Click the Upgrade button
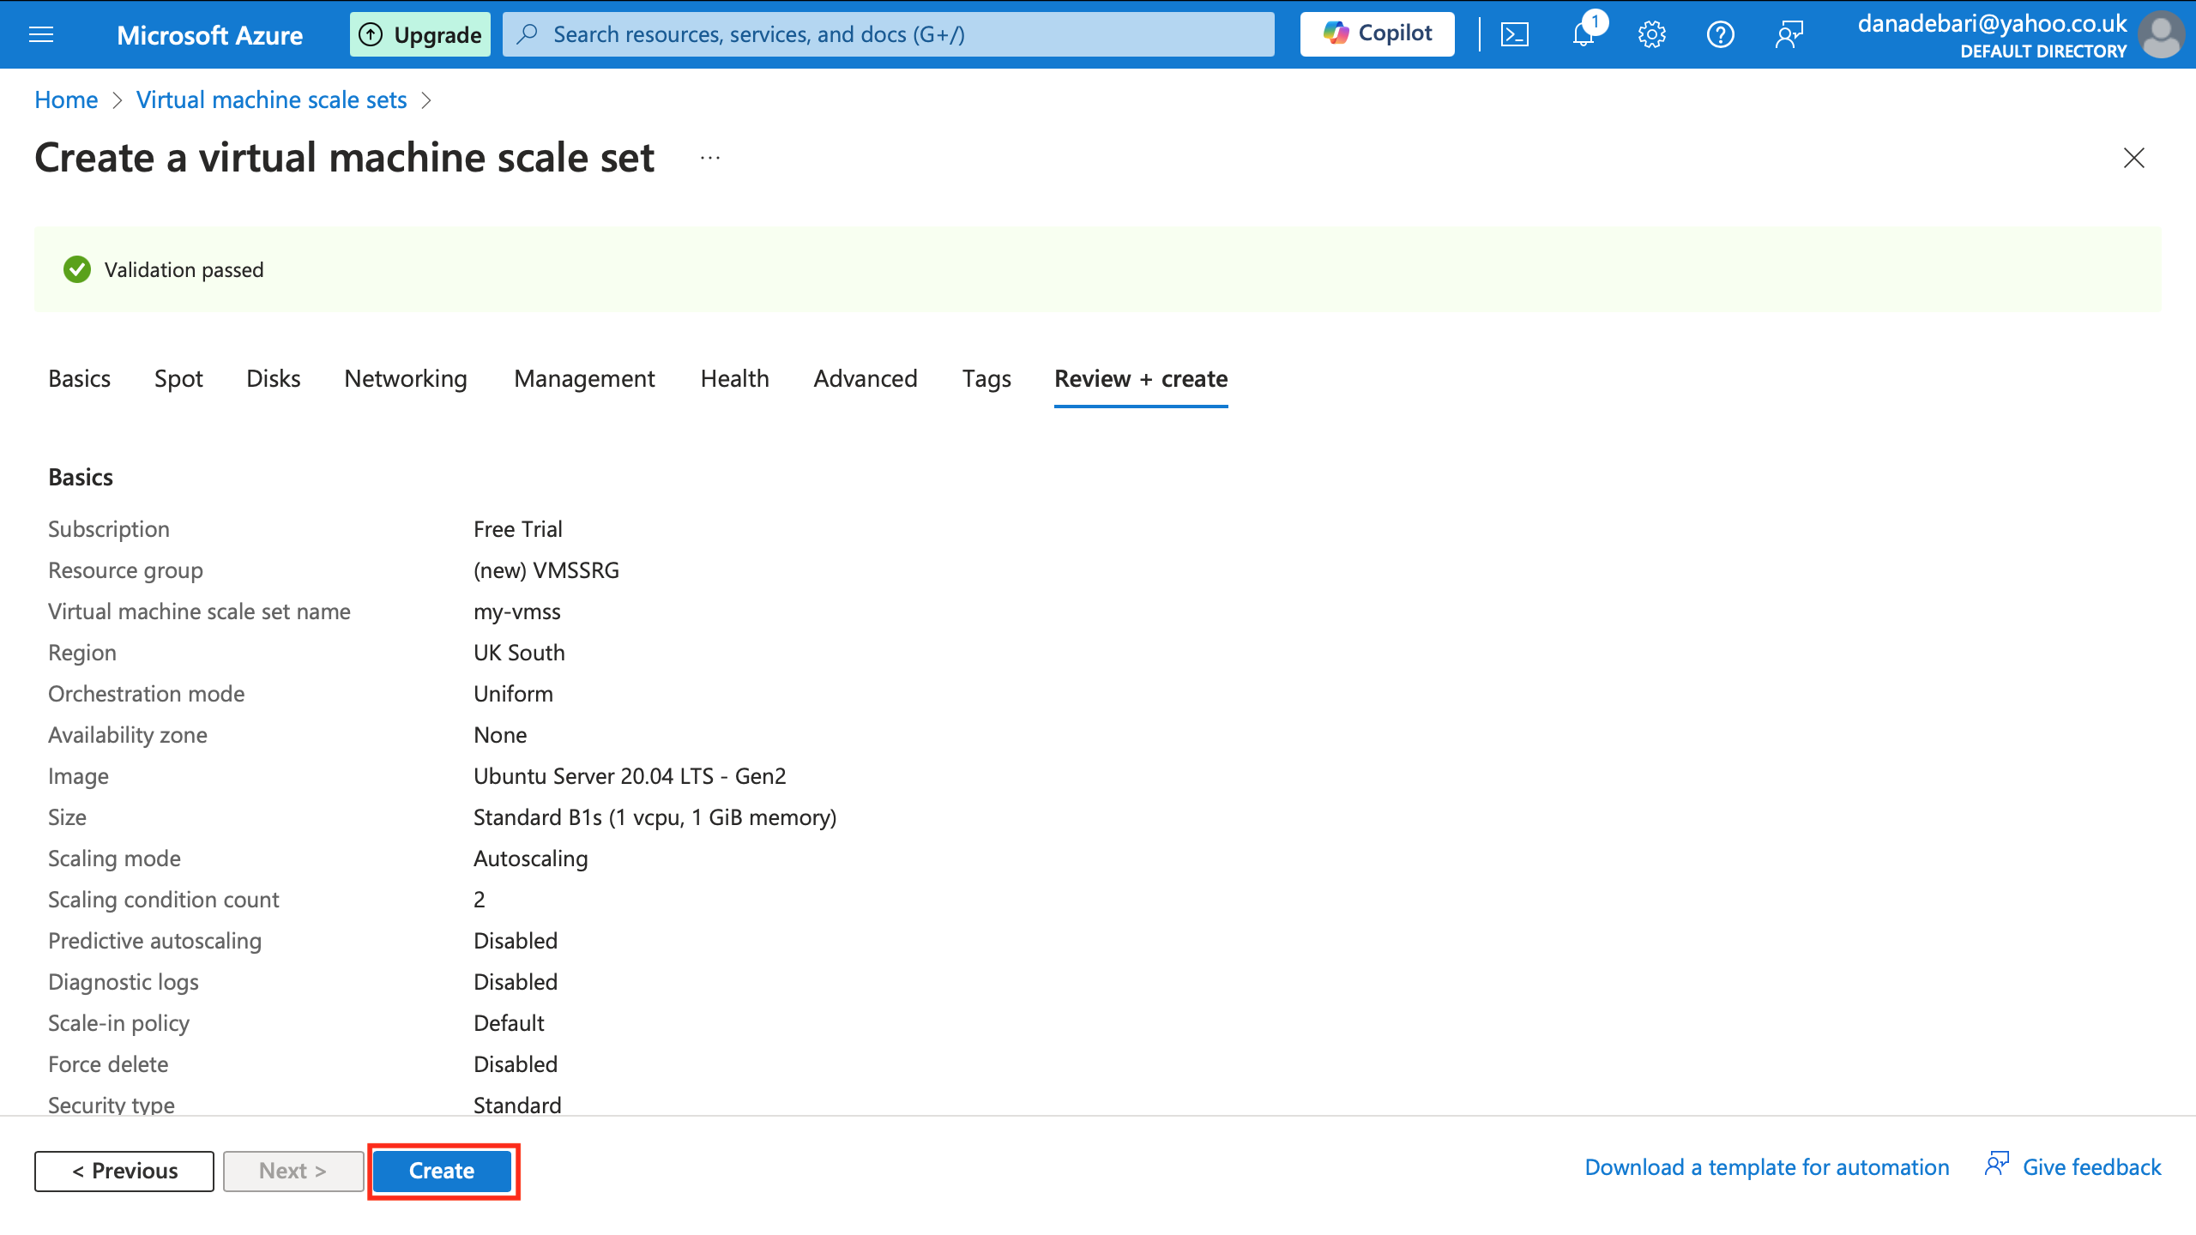This screenshot has width=2196, height=1235. coord(420,34)
